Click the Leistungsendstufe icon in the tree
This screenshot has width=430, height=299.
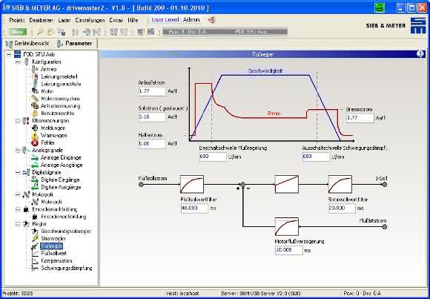35,84
